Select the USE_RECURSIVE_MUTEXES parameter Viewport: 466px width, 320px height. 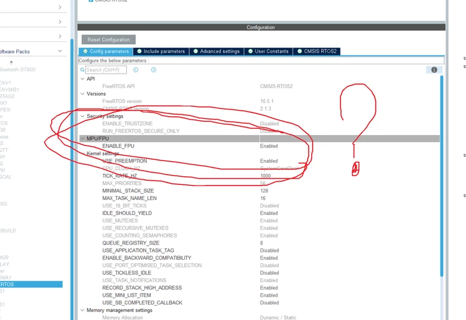135,228
